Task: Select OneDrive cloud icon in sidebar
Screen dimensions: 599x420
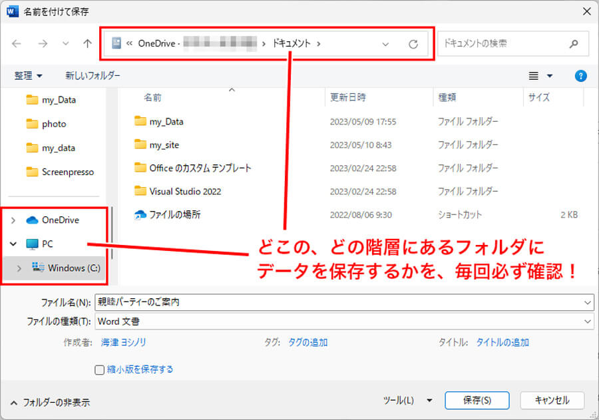Action: point(32,220)
